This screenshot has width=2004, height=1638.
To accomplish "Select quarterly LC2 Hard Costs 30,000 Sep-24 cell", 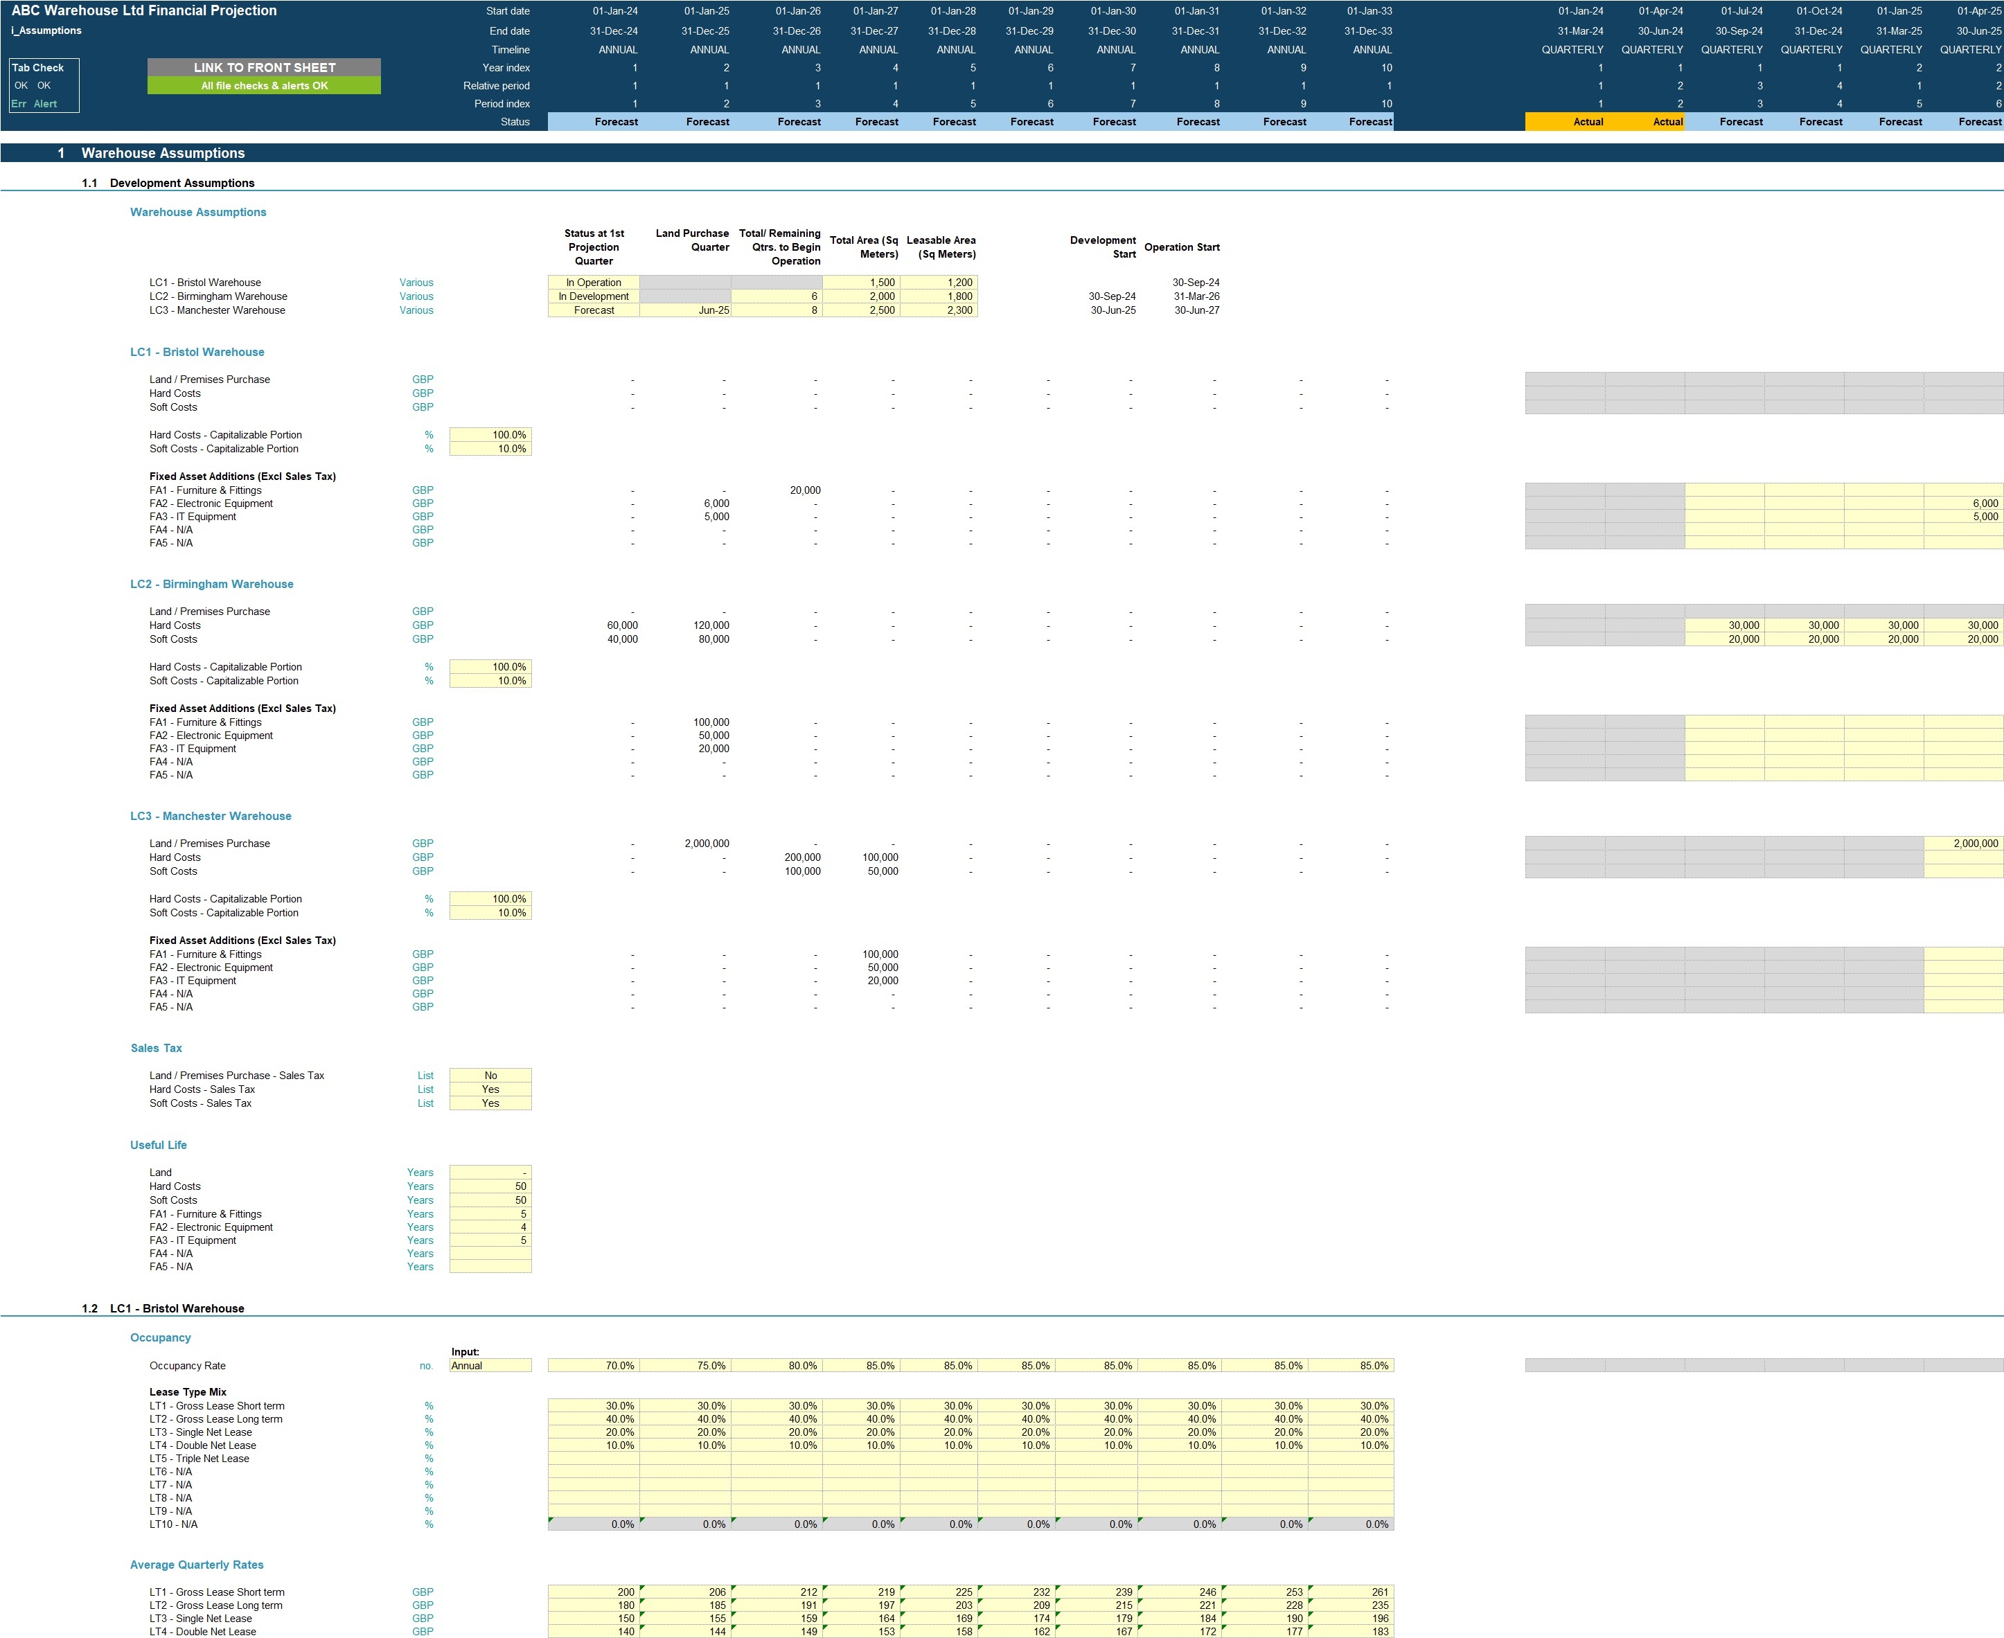I will tap(1725, 625).
